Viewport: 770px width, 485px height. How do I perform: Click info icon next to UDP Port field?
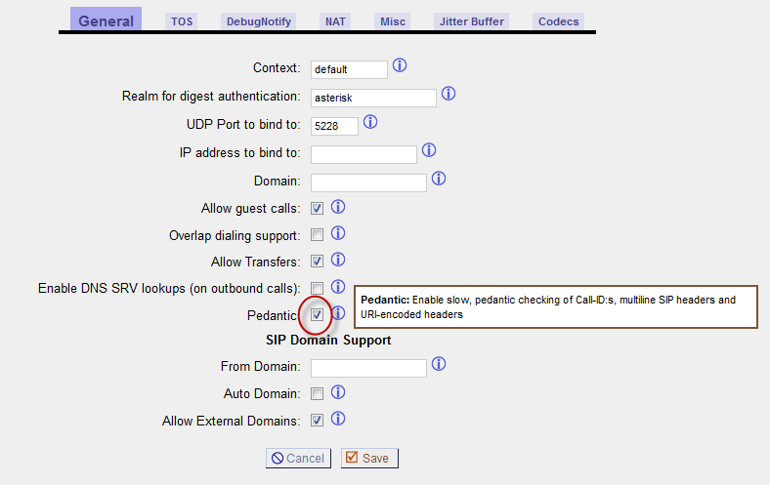(x=369, y=122)
